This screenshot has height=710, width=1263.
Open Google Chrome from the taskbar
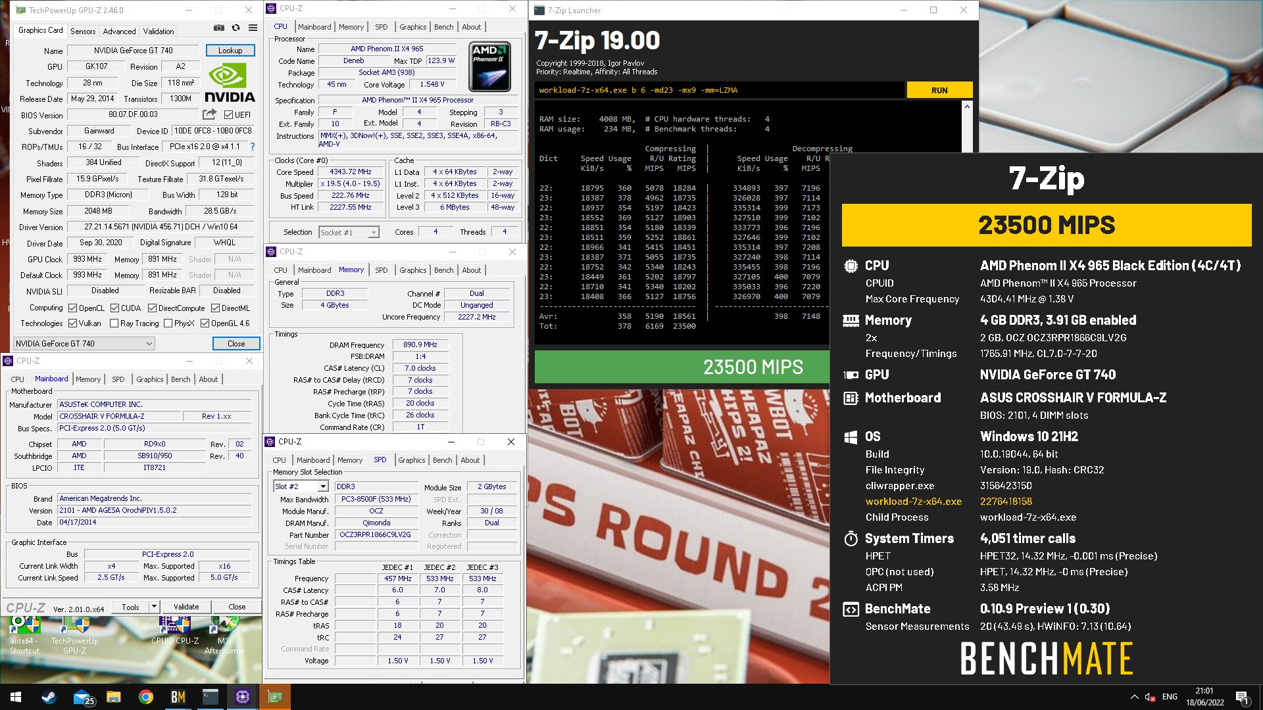146,697
